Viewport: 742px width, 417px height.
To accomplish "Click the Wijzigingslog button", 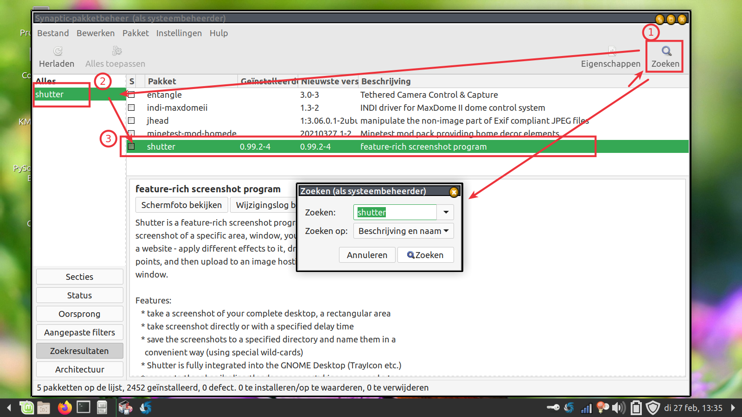I will coord(263,205).
